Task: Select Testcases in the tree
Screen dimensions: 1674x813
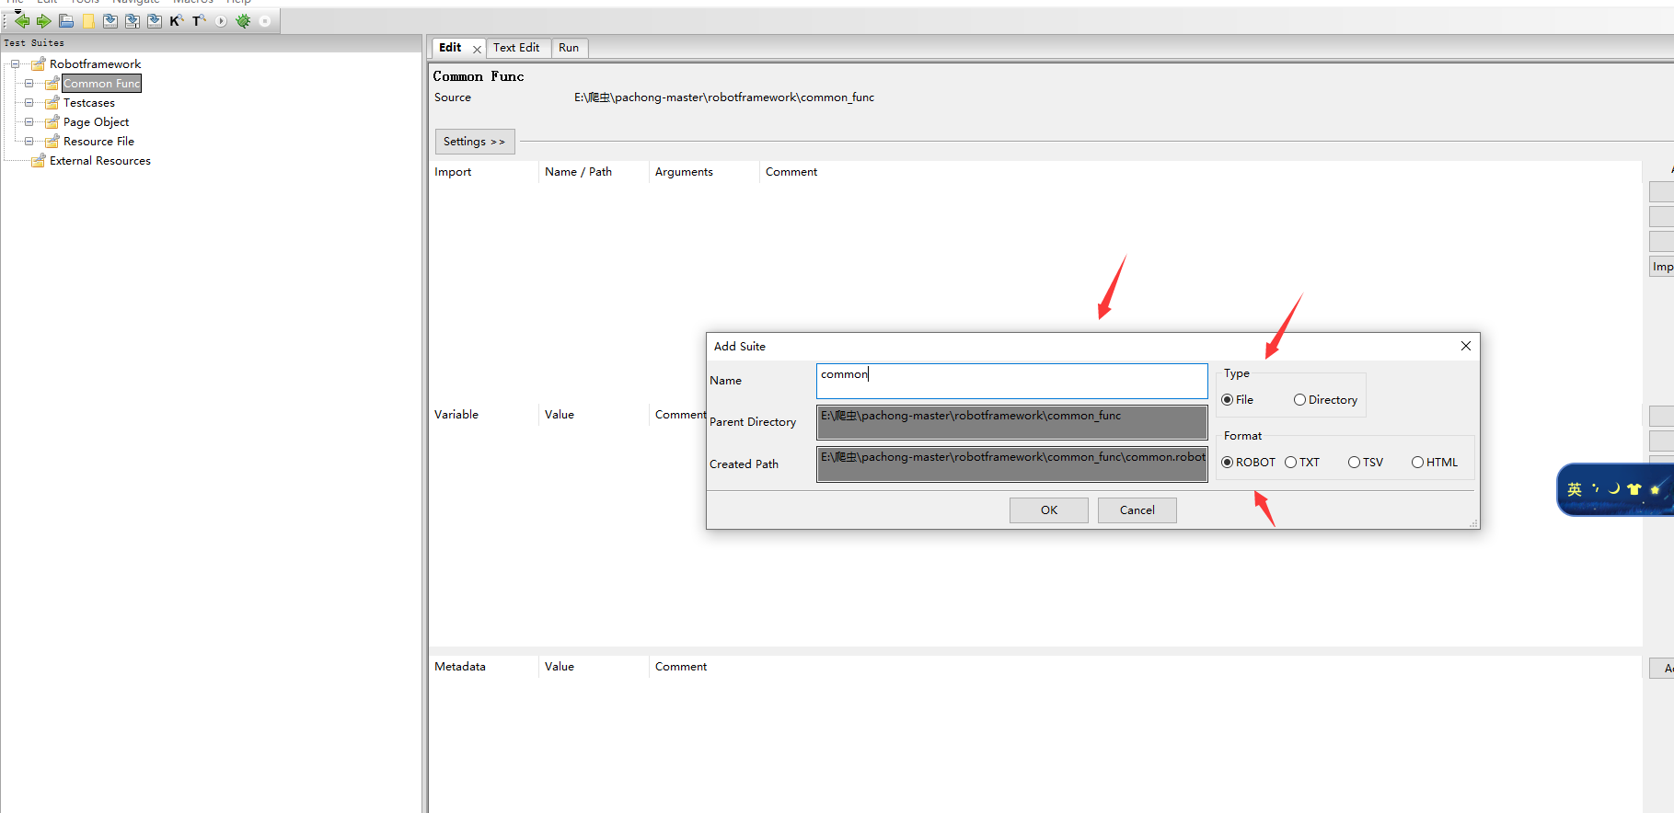Action: [88, 102]
